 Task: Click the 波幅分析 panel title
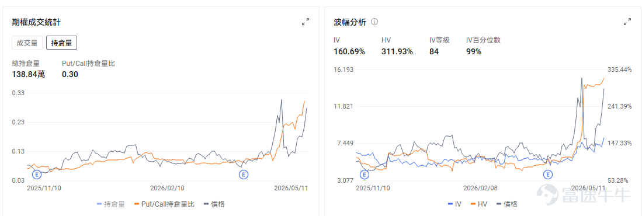tap(350, 22)
